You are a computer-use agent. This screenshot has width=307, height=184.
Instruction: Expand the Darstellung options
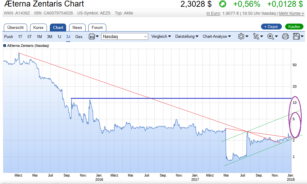pyautogui.click(x=187, y=37)
